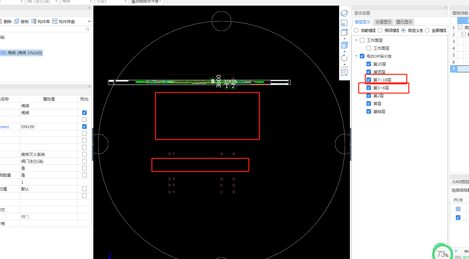This screenshot has height=259, width=469.
Task: Open dropdown under wireframe cube icon
Action: click(344, 39)
